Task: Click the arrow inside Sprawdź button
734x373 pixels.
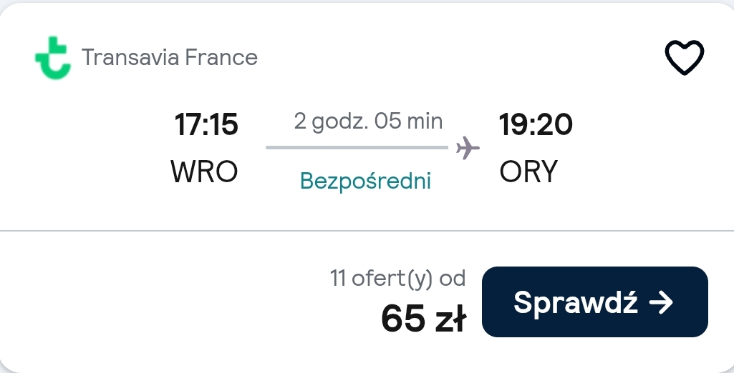Action: (x=661, y=302)
